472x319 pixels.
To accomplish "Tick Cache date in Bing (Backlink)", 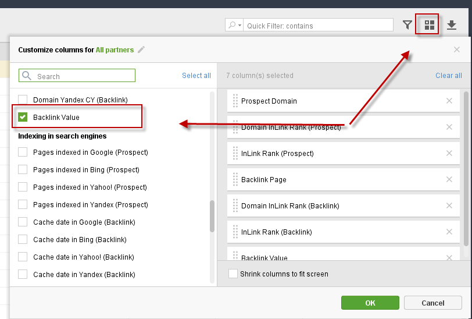I will pyautogui.click(x=23, y=239).
